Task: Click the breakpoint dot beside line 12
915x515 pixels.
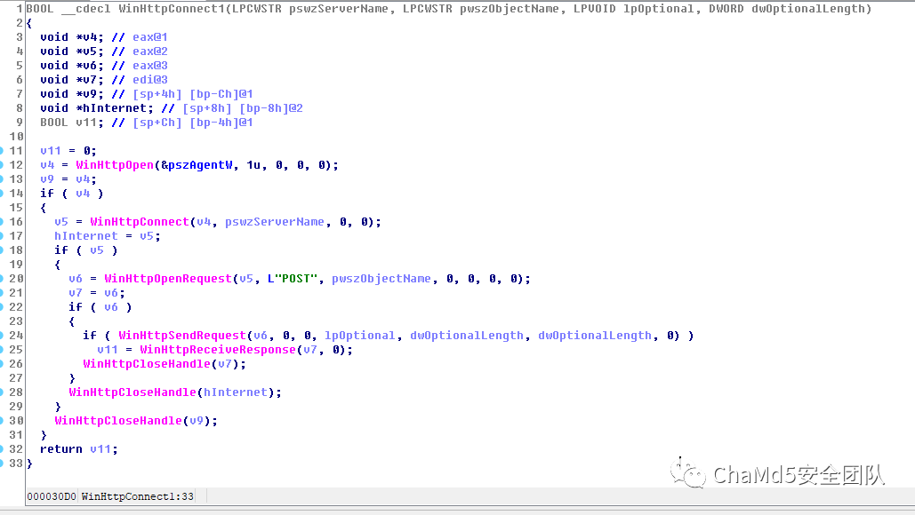Action: tap(2, 165)
